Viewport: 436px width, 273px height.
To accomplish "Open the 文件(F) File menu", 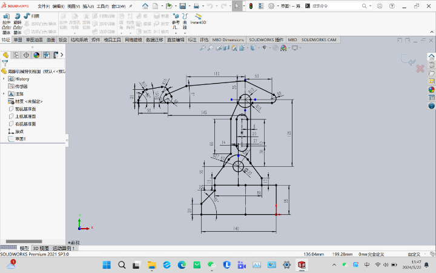I will pyautogui.click(x=44, y=6).
